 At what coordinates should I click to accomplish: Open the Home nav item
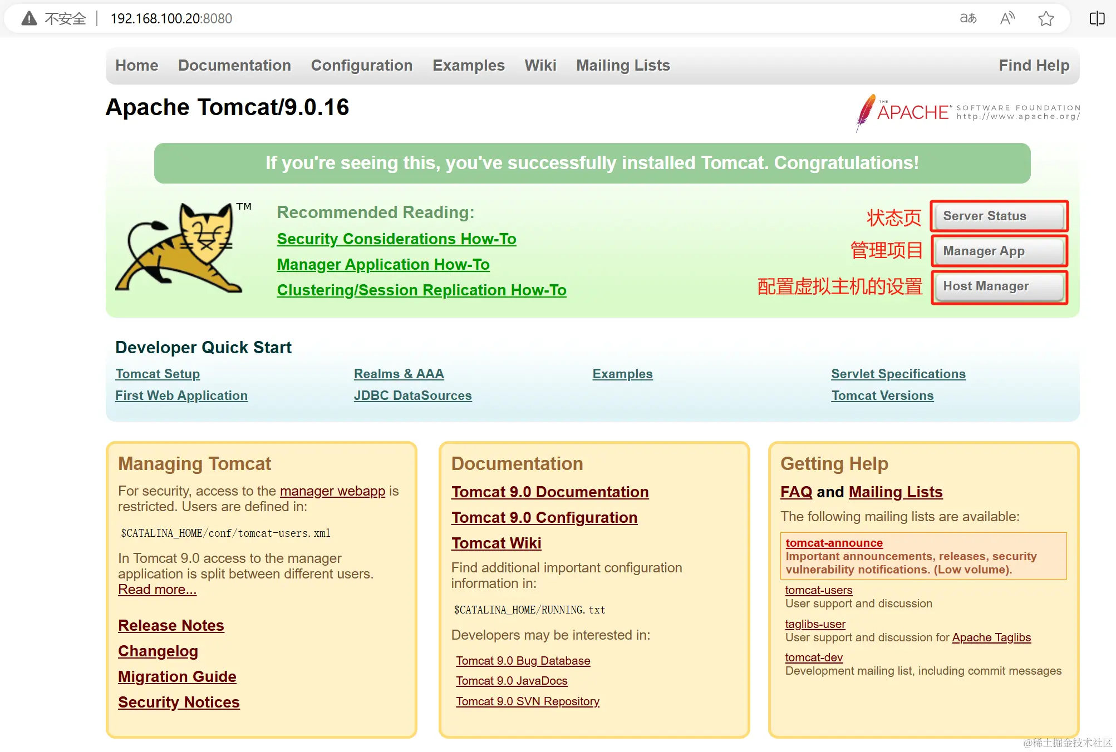pos(137,66)
